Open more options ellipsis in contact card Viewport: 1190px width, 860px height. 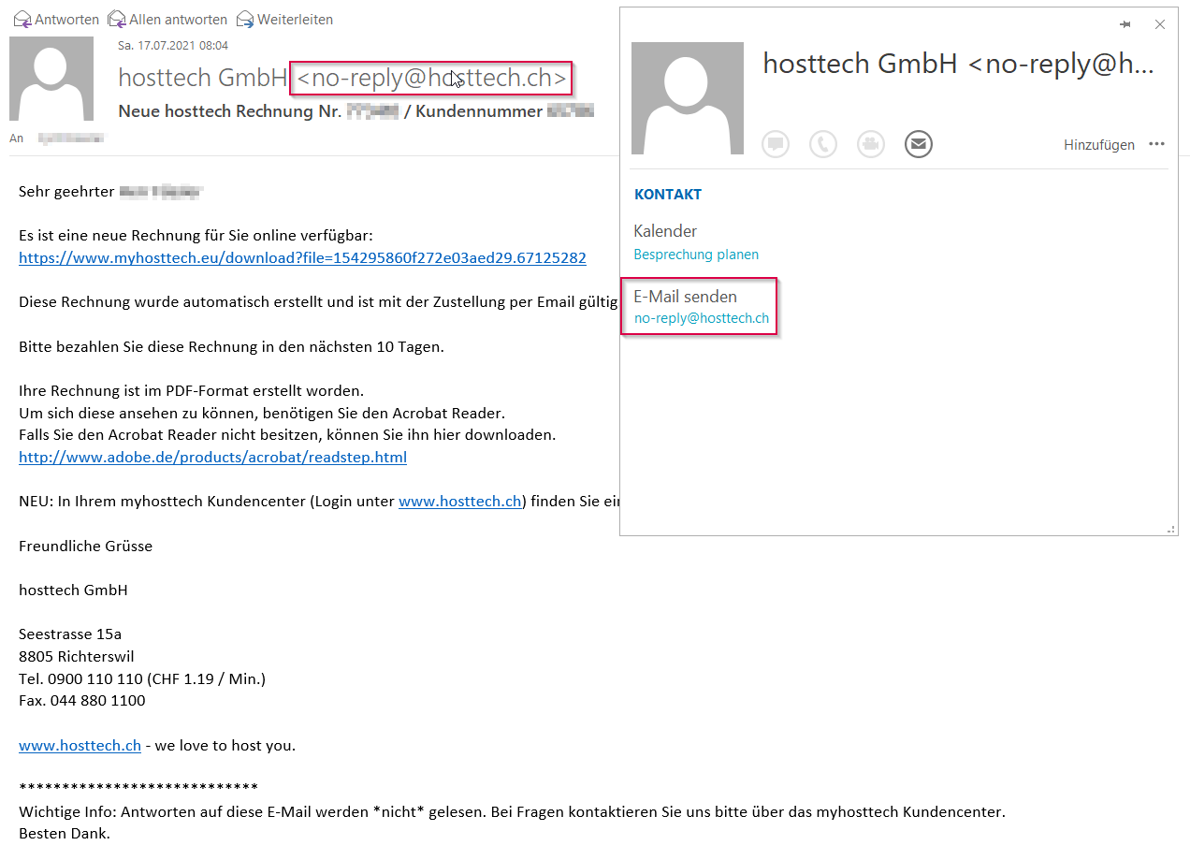(1157, 144)
